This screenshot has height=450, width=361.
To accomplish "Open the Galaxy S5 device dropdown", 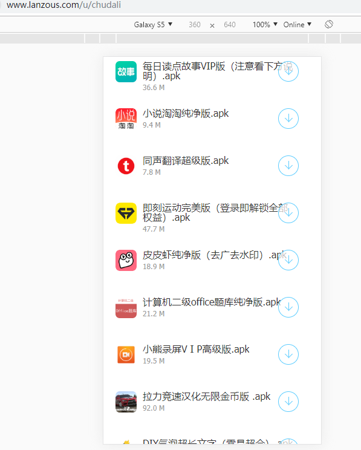I will [153, 25].
